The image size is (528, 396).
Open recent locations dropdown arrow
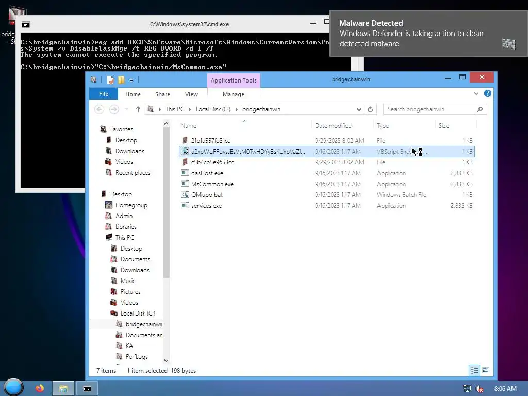coord(126,109)
